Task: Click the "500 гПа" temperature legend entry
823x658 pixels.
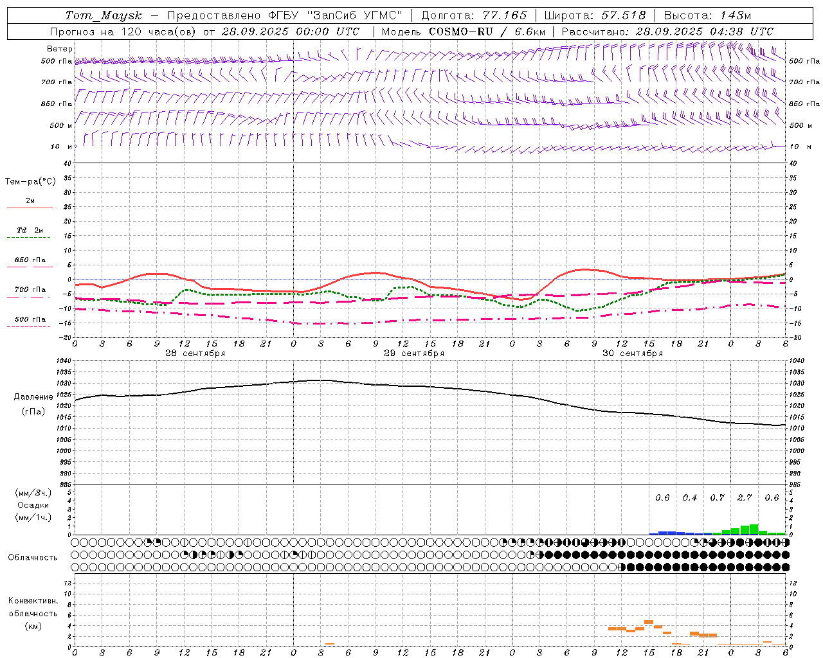Action: tap(30, 319)
